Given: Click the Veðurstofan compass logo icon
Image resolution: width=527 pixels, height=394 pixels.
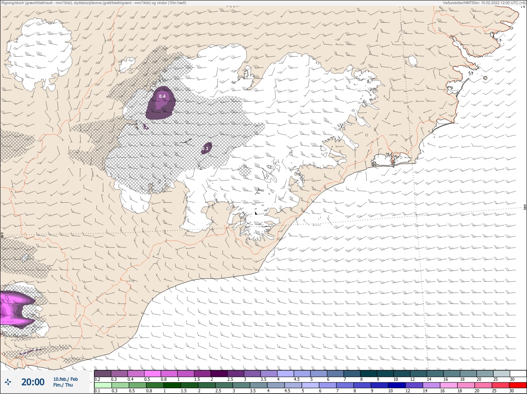Looking at the screenshot, I should (8, 382).
